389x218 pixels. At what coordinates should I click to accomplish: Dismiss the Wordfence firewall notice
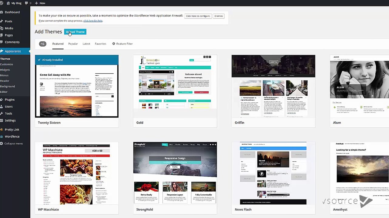[x=219, y=16]
